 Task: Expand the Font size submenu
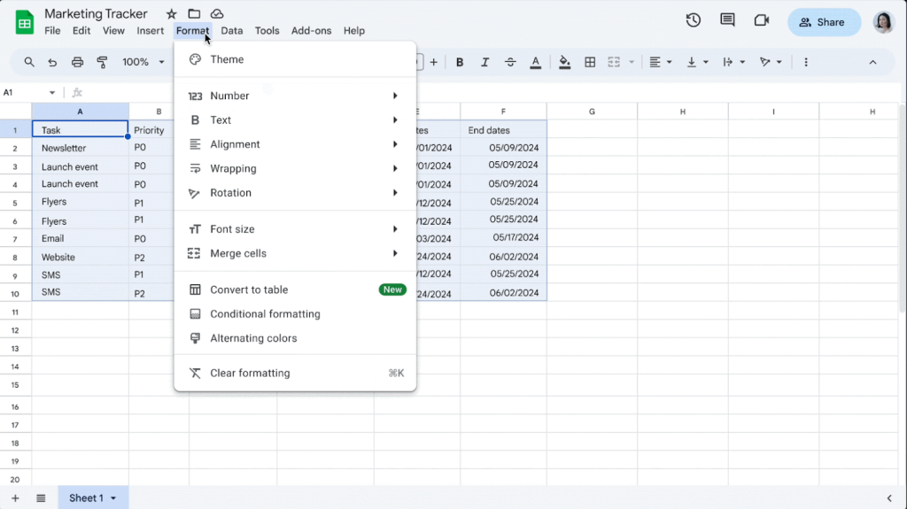click(295, 229)
